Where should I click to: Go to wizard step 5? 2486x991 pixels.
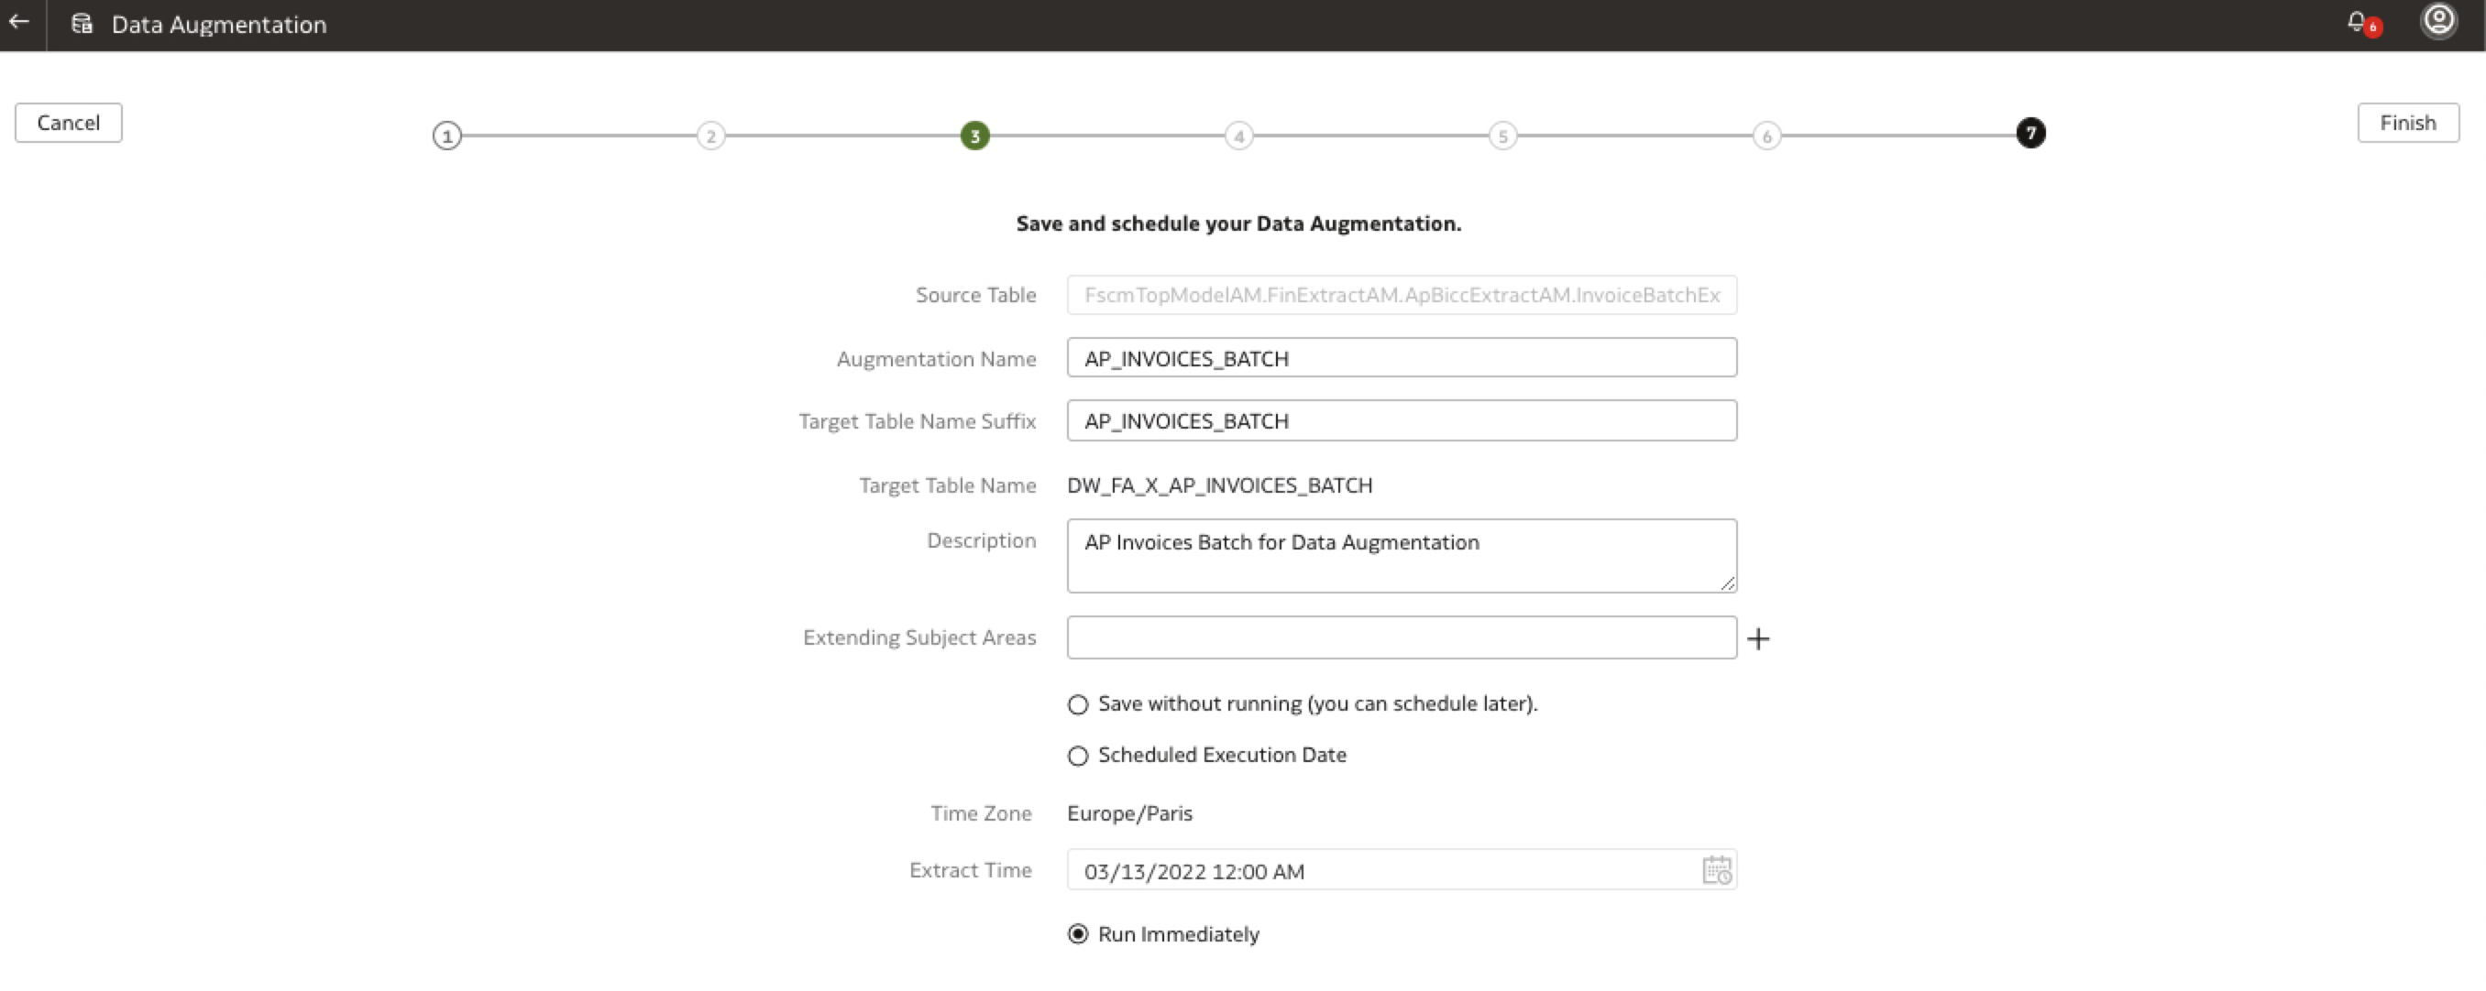(1502, 136)
